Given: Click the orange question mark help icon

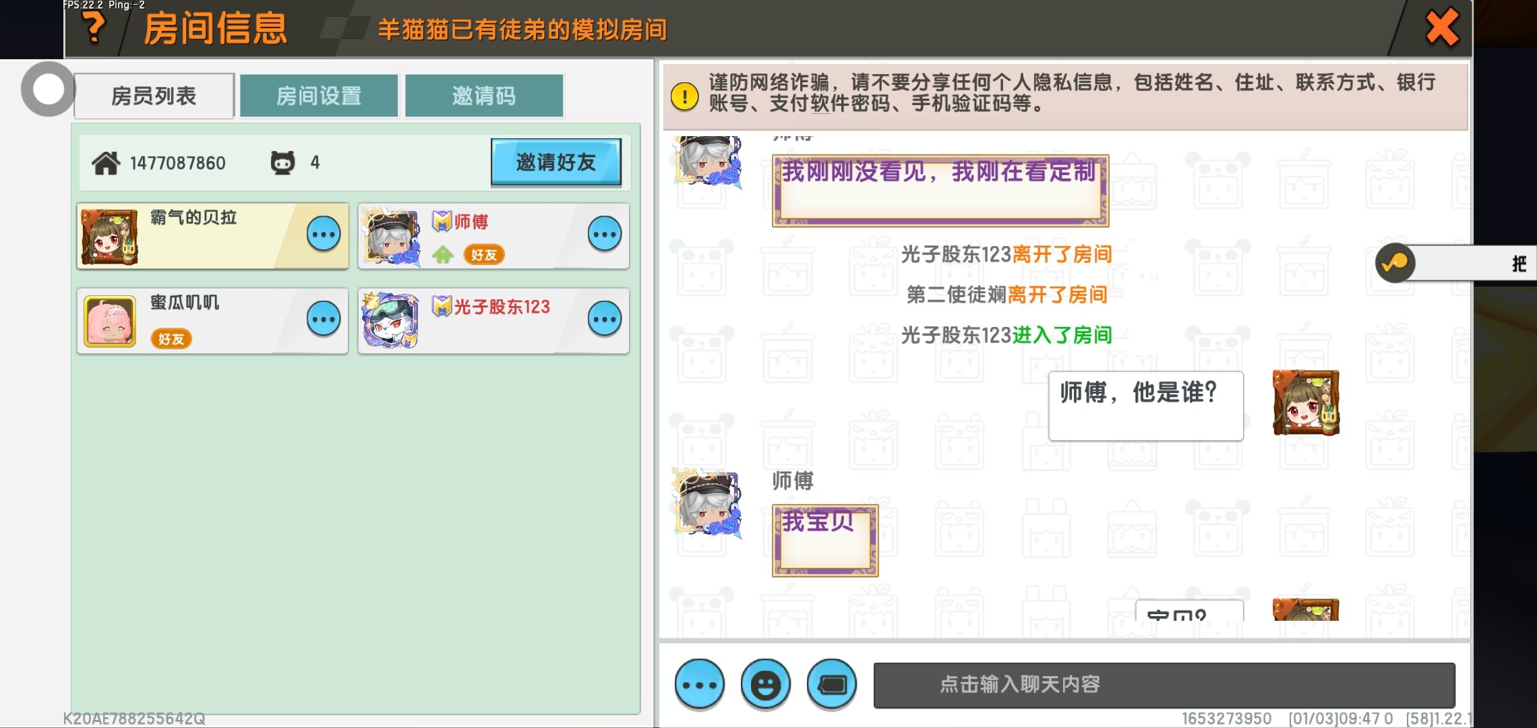Looking at the screenshot, I should click(94, 27).
